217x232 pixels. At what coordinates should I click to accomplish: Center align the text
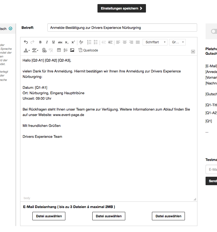(125, 42)
